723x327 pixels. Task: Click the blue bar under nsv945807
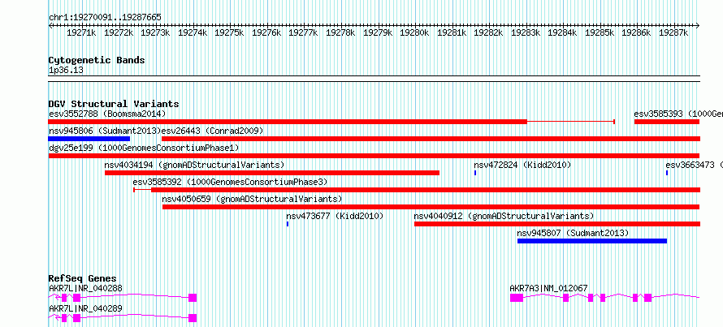(592, 241)
